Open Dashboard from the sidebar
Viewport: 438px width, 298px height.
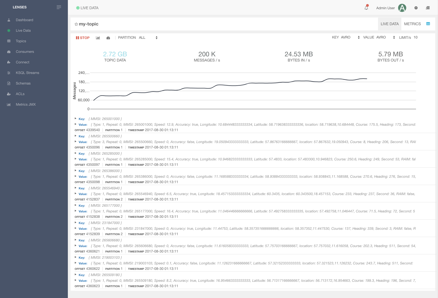(x=24, y=20)
